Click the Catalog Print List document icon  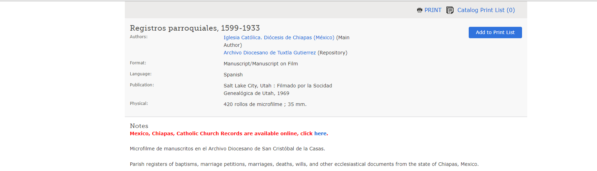click(450, 10)
